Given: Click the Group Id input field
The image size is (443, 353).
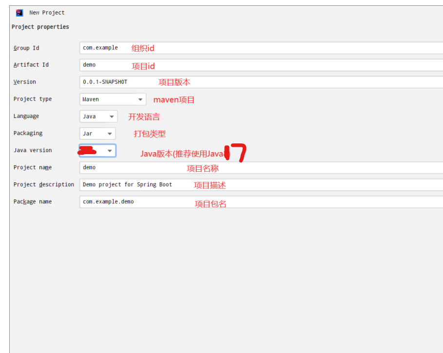Looking at the screenshot, I should 261,48.
